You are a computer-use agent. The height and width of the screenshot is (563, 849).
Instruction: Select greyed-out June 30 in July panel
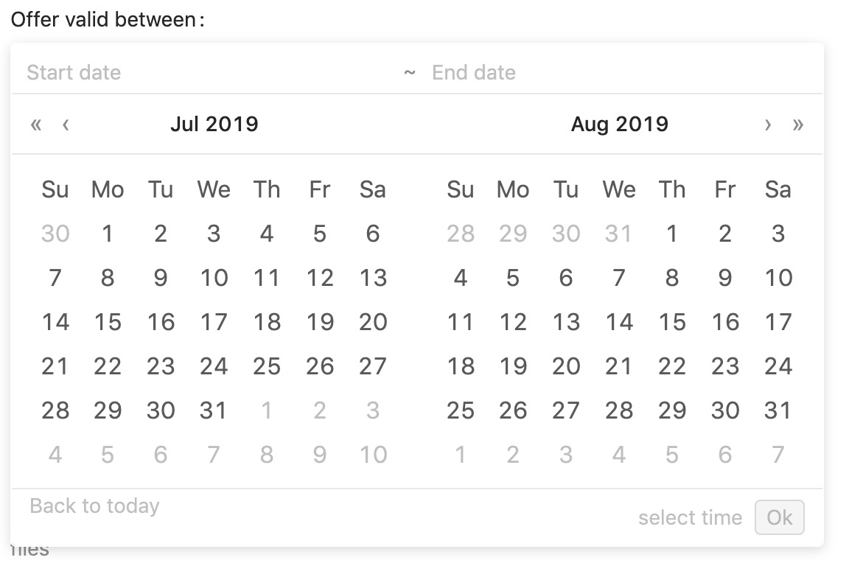tap(55, 234)
